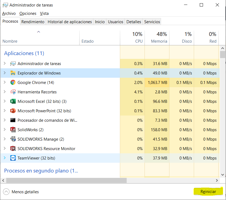Click the Microsoft Excel icon
The height and width of the screenshot is (200, 226).
click(x=13, y=101)
